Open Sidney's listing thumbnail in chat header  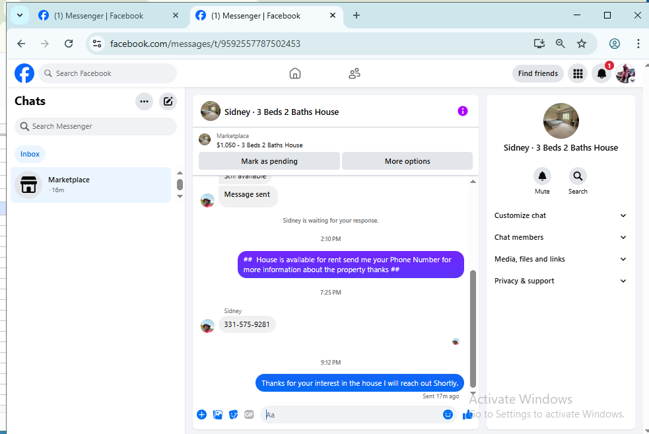210,111
